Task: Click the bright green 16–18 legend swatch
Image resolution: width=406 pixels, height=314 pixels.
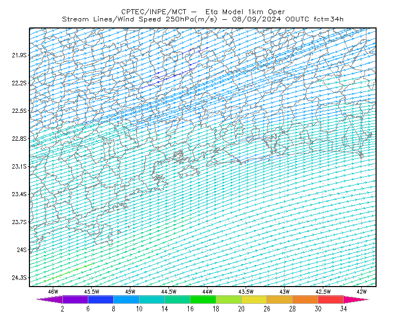Action: pos(202,299)
